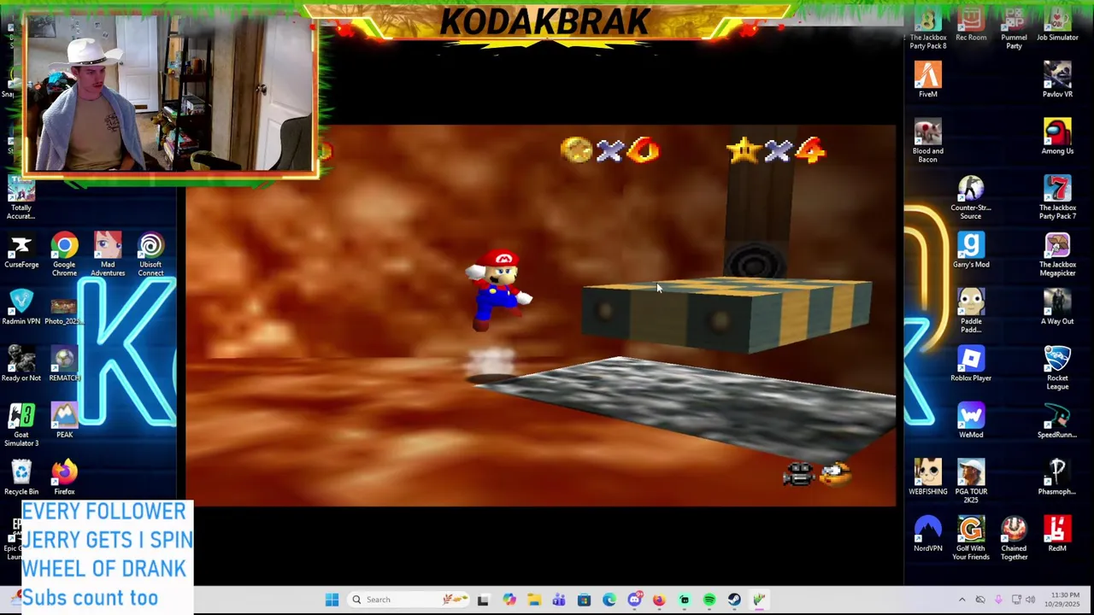Launch Pavlov VR shortcut
This screenshot has width=1094, height=615.
(x=1057, y=80)
